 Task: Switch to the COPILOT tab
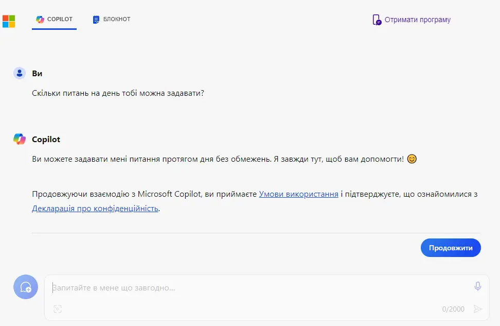(54, 20)
